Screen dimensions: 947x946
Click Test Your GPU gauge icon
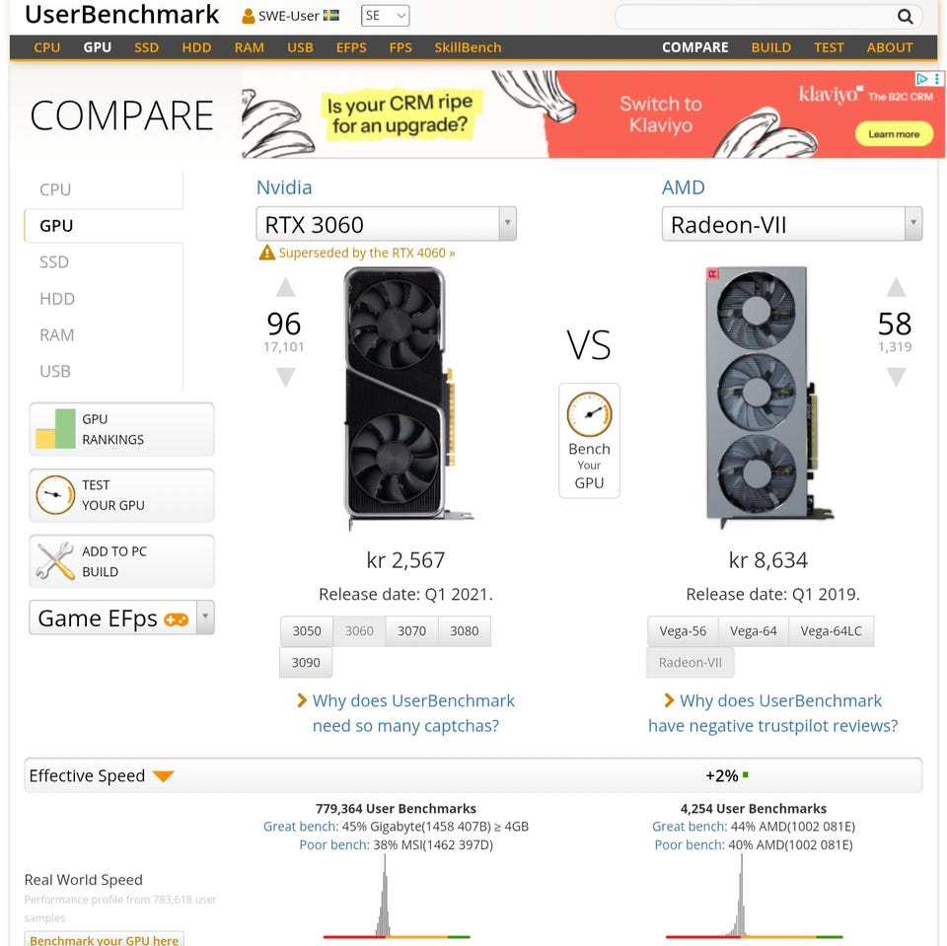coord(55,495)
